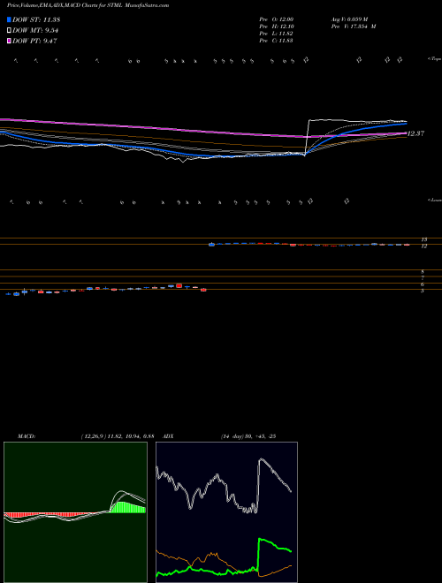Image resolution: width=442 pixels, height=583 pixels.
Task: Click the 'Avg V: 0.059 M' value
Action: (349, 19)
